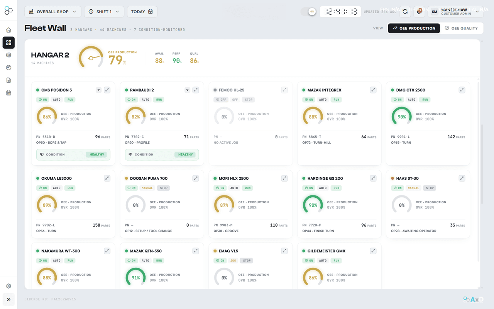Expand the CMS POSIDON 3 card
Image resolution: width=494 pixels, height=309 pixels.
click(x=107, y=90)
